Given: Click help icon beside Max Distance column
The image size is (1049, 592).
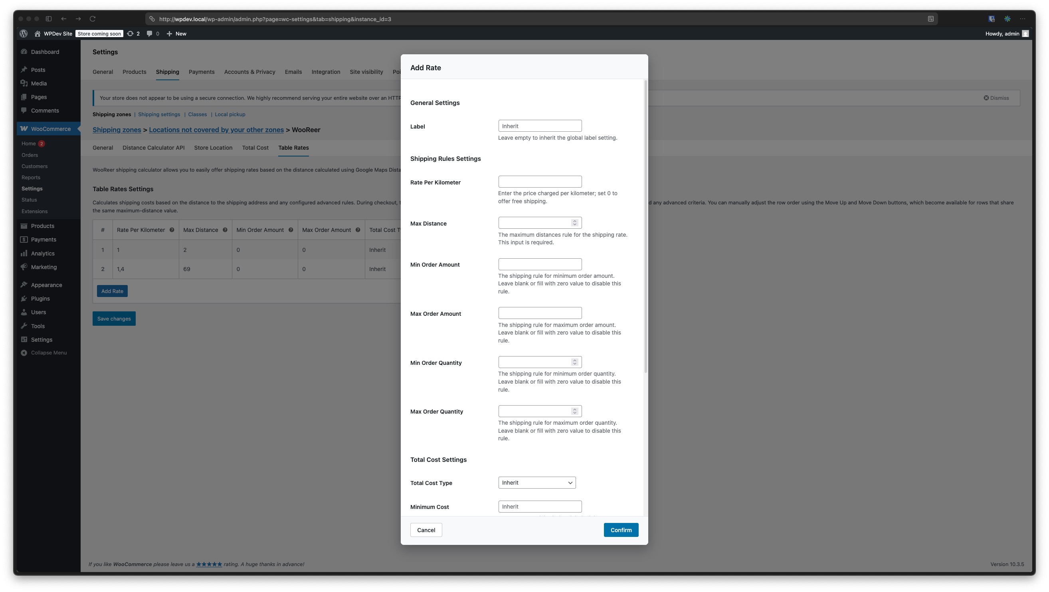Looking at the screenshot, I should tap(225, 230).
